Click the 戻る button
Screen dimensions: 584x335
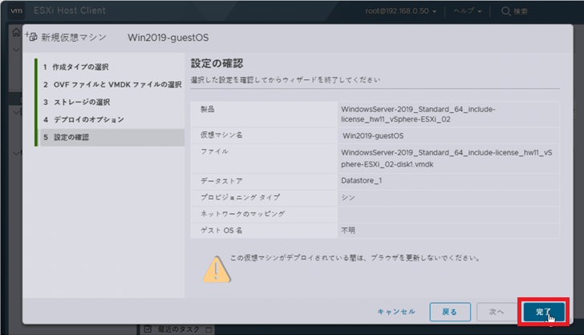point(450,312)
